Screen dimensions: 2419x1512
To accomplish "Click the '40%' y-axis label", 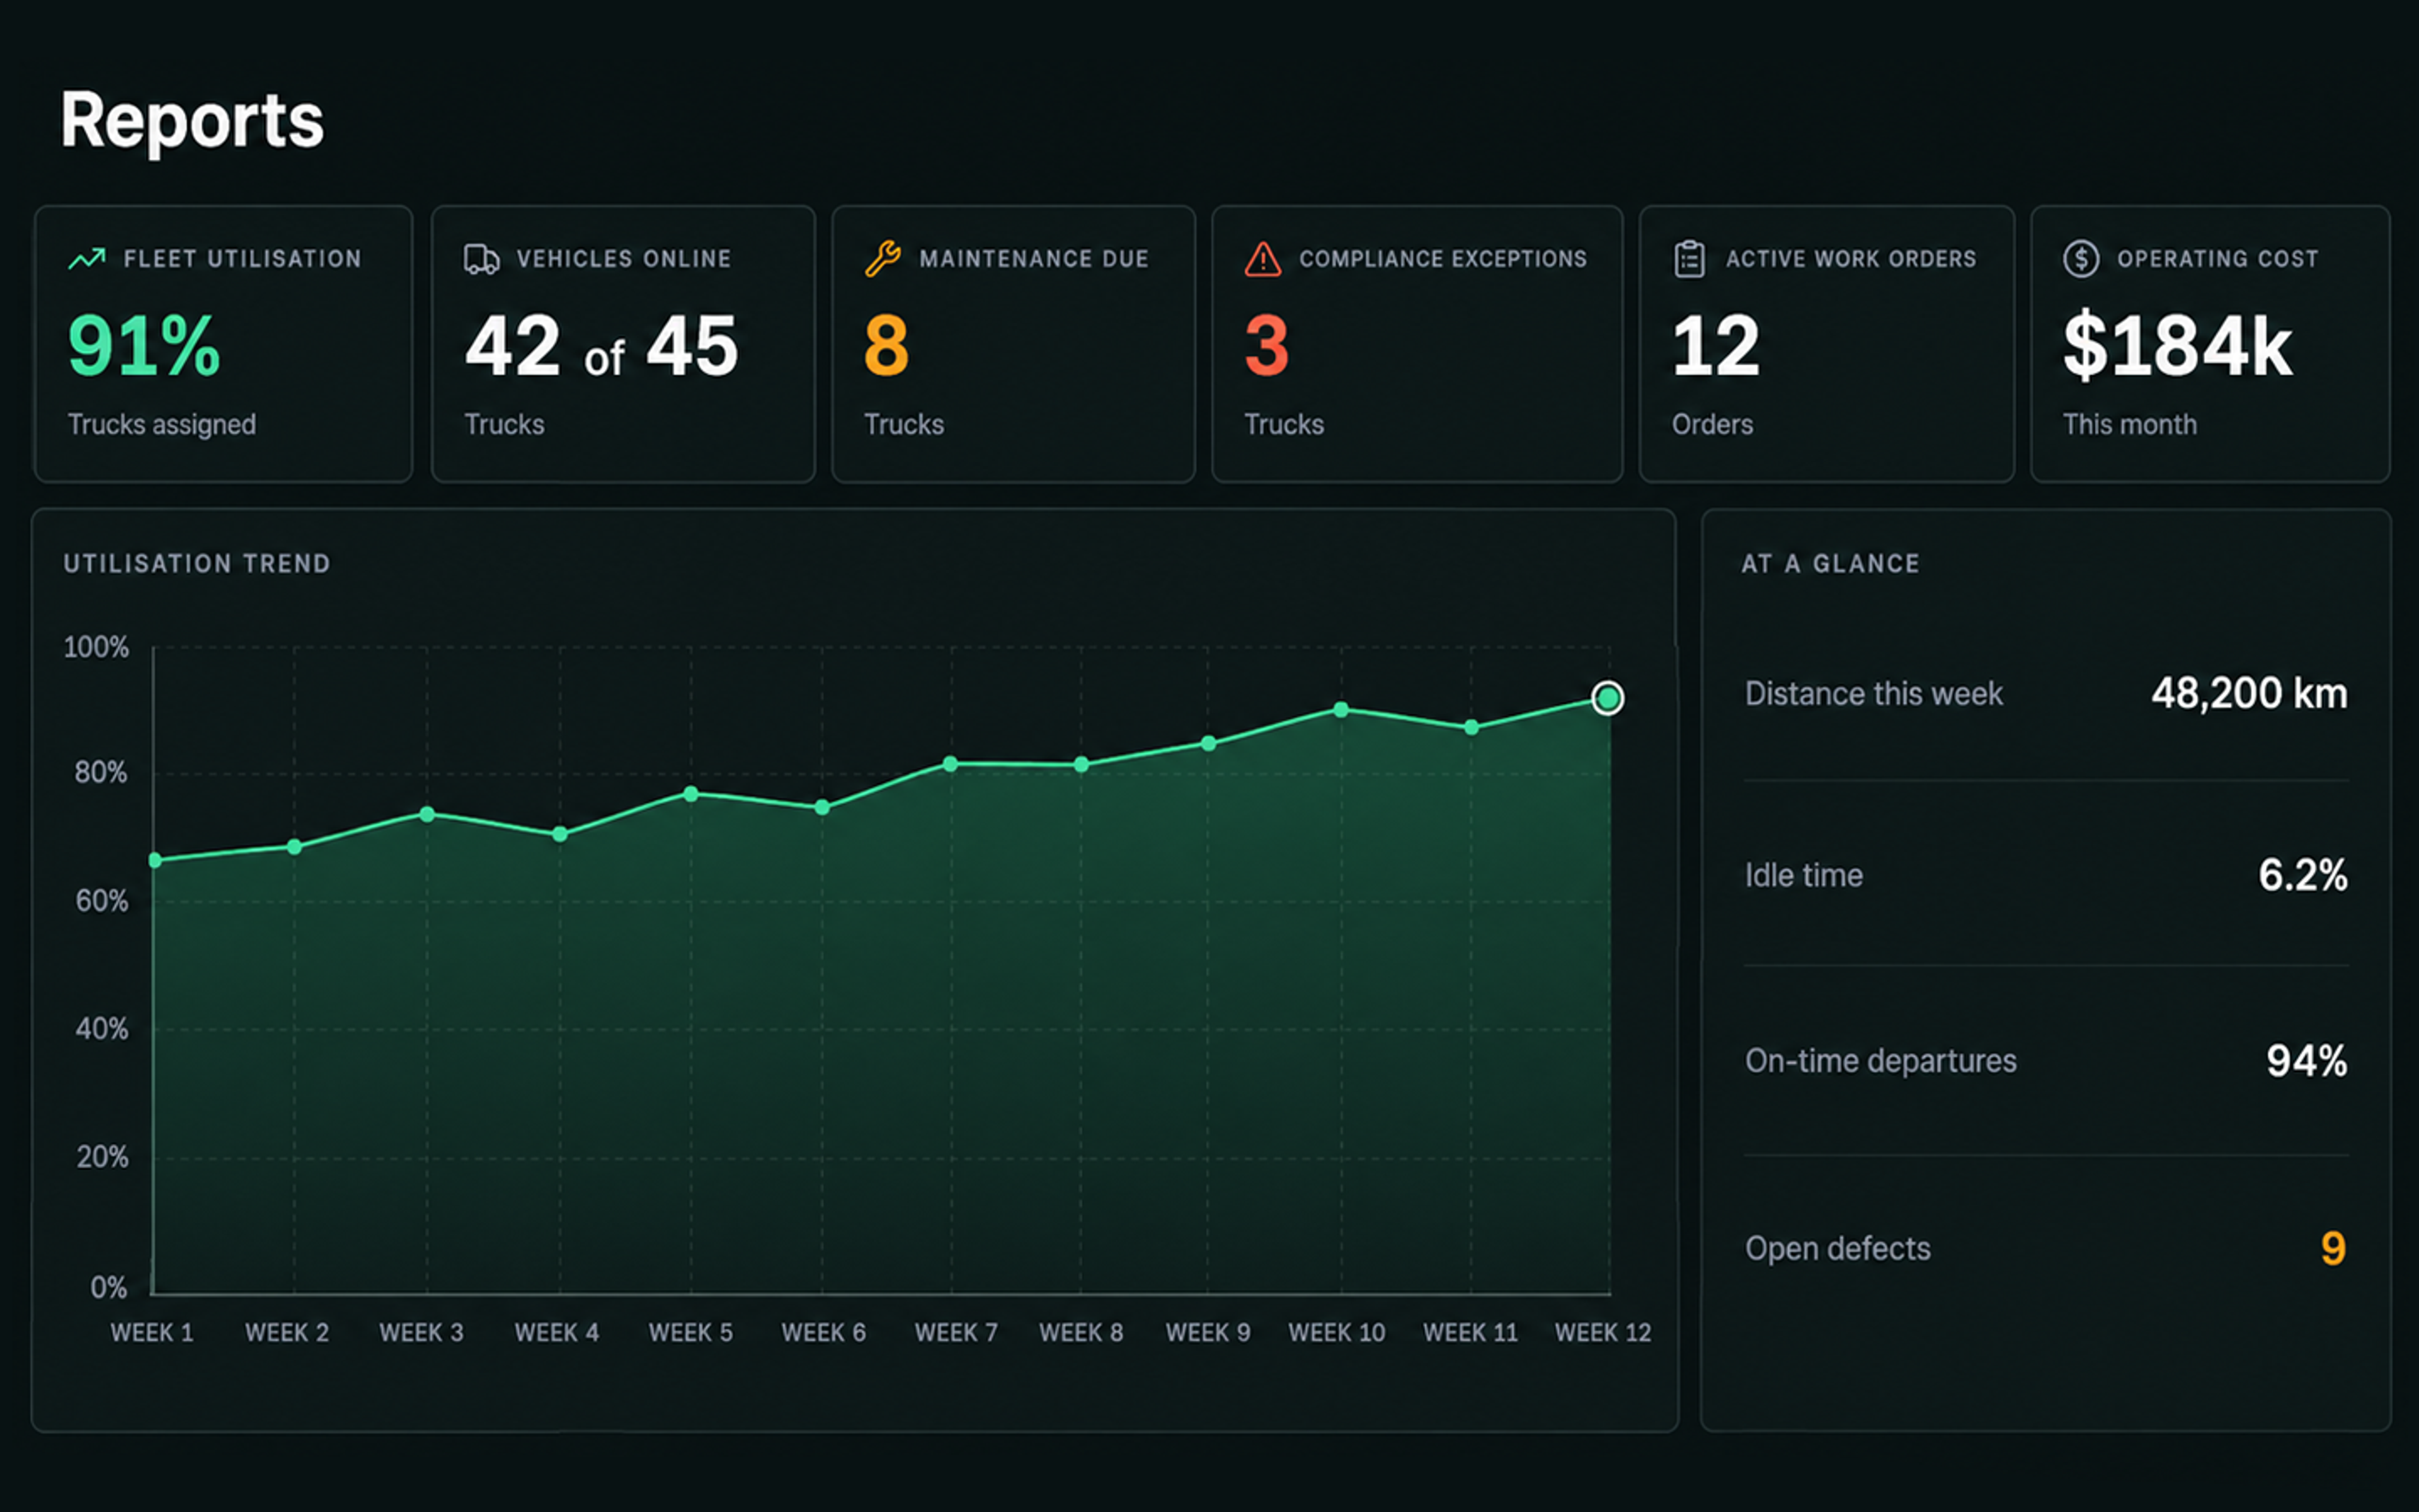I will pos(102,1030).
